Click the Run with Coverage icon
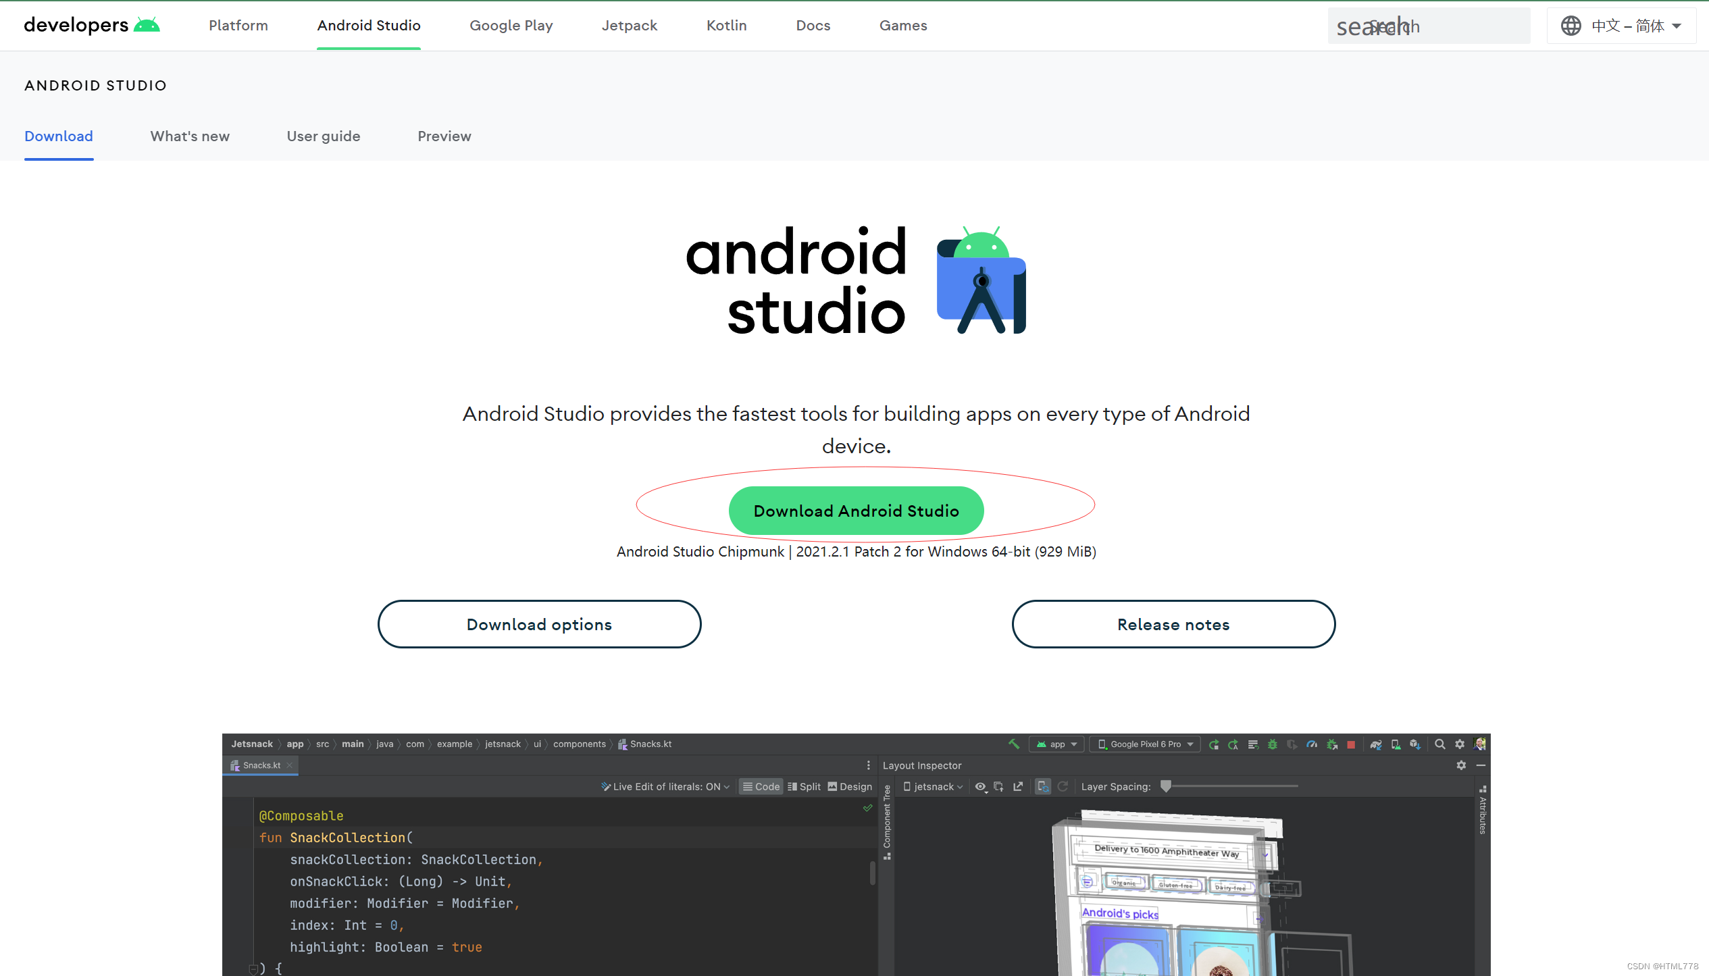Viewport: 1709px width, 976px height. (1292, 744)
